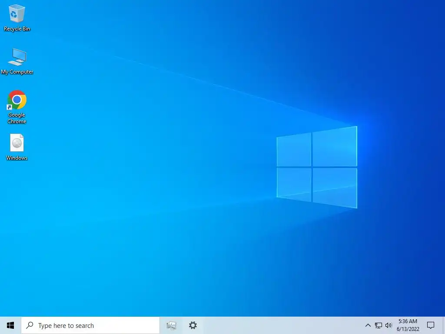Open the Windows Start menu

10,325
